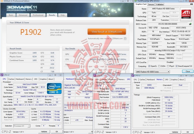Click the Driver field in GPU-Z

tap(170, 50)
